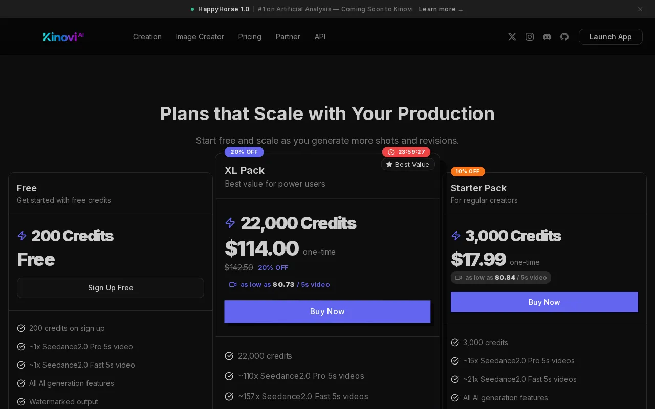The height and width of the screenshot is (409, 655).
Task: Navigate to the API page
Action: coord(320,37)
